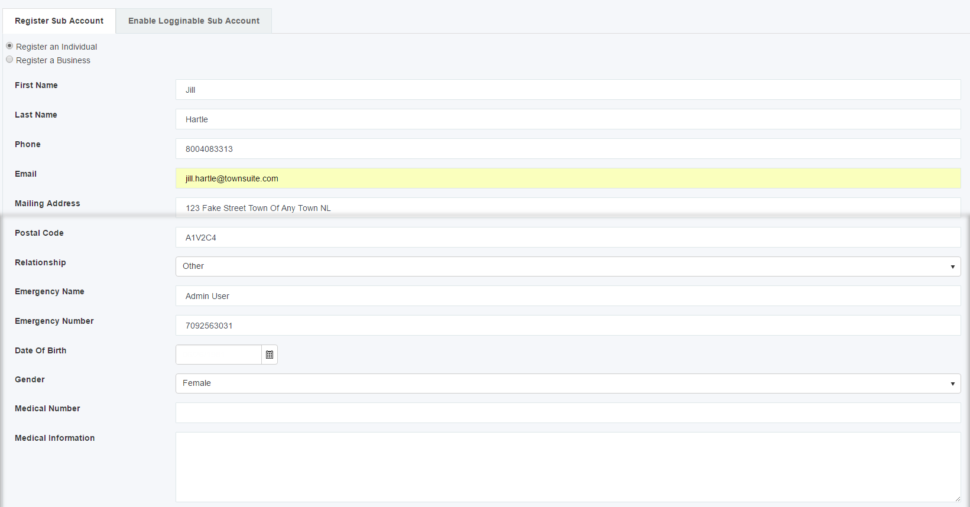This screenshot has height=507, width=970.
Task: Click the Emergency Name label
Action: pos(50,291)
